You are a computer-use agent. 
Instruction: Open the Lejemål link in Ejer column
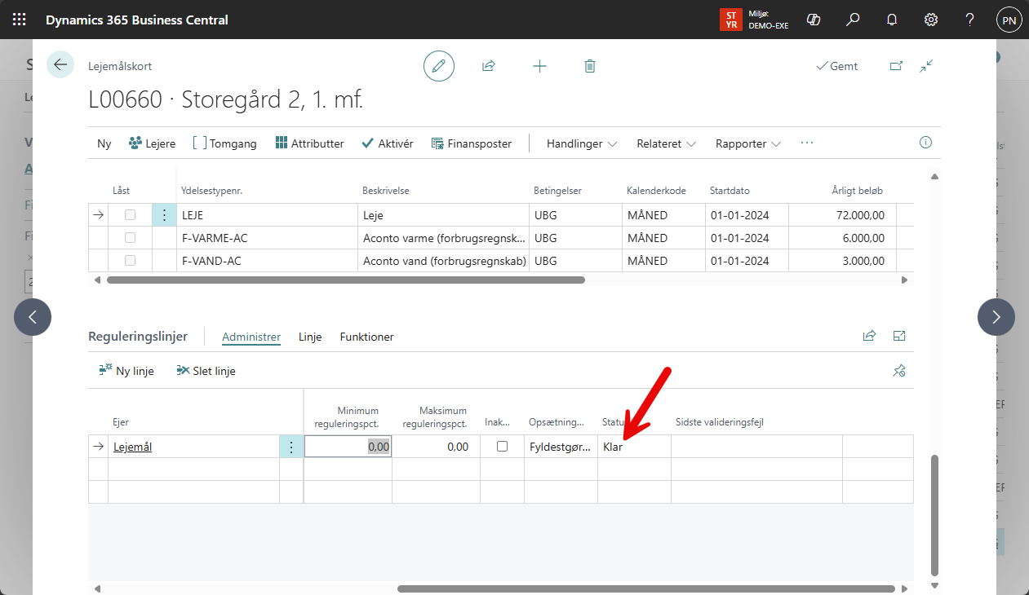[132, 447]
